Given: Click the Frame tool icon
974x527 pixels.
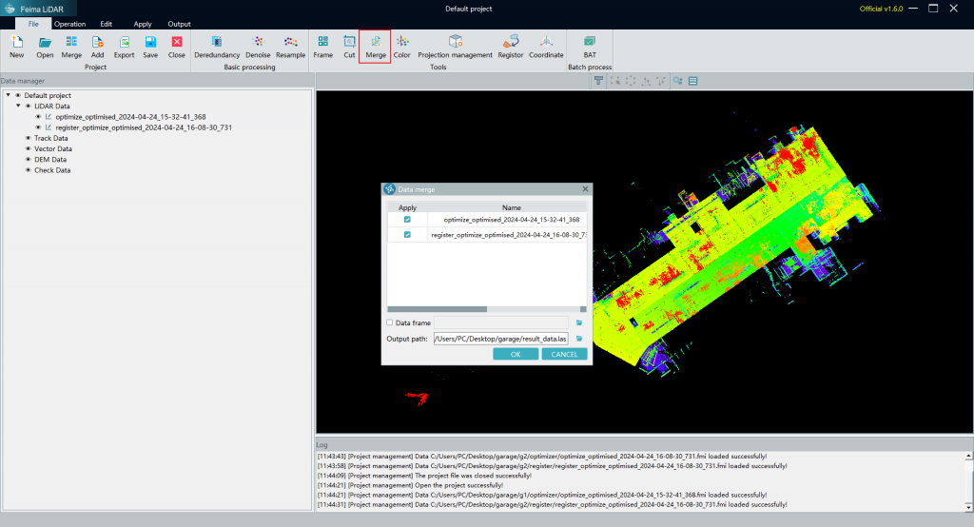Looking at the screenshot, I should 323,42.
